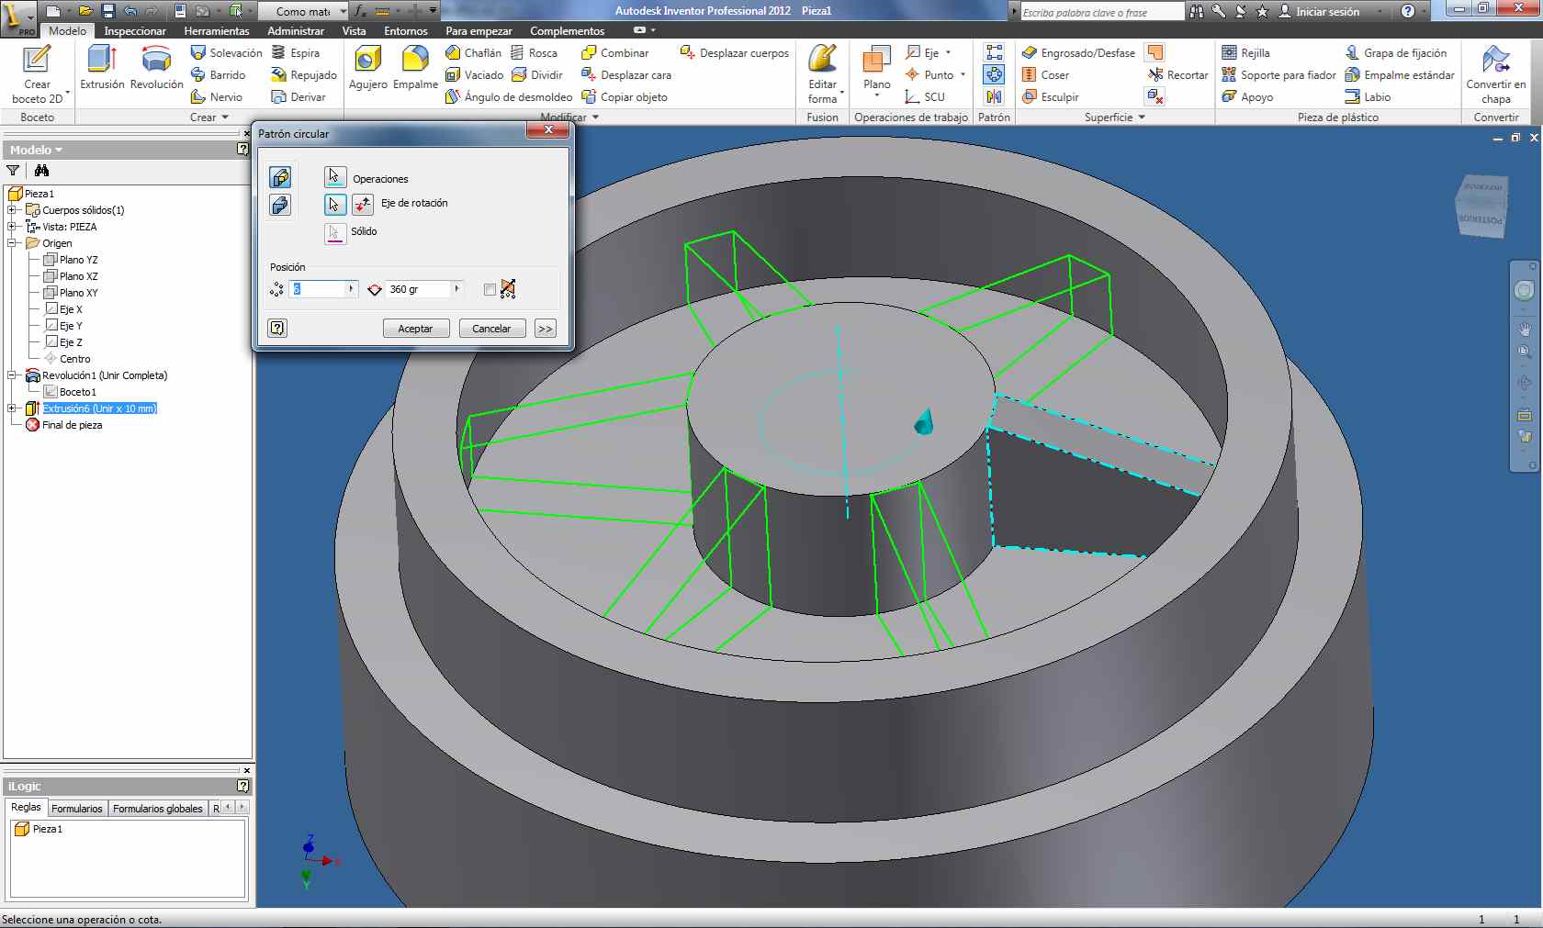Image resolution: width=1543 pixels, height=928 pixels.
Task: Open the Administrar ribbon tab
Action: [x=296, y=31]
